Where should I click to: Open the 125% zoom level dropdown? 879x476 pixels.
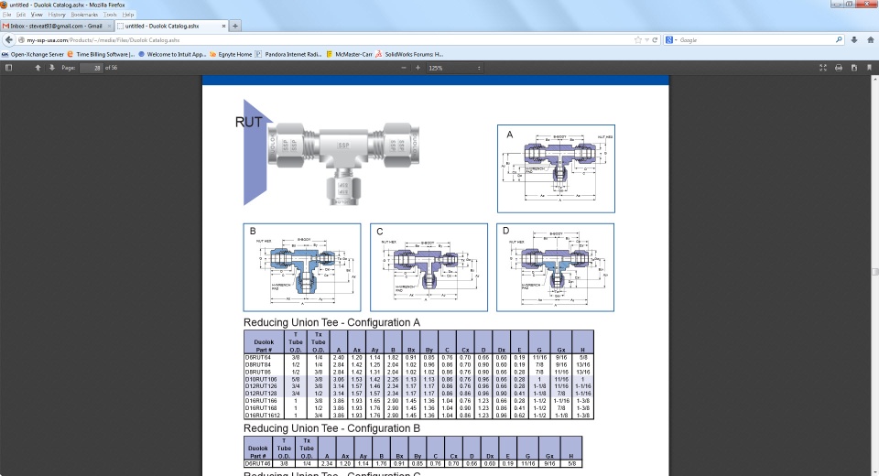pyautogui.click(x=454, y=68)
